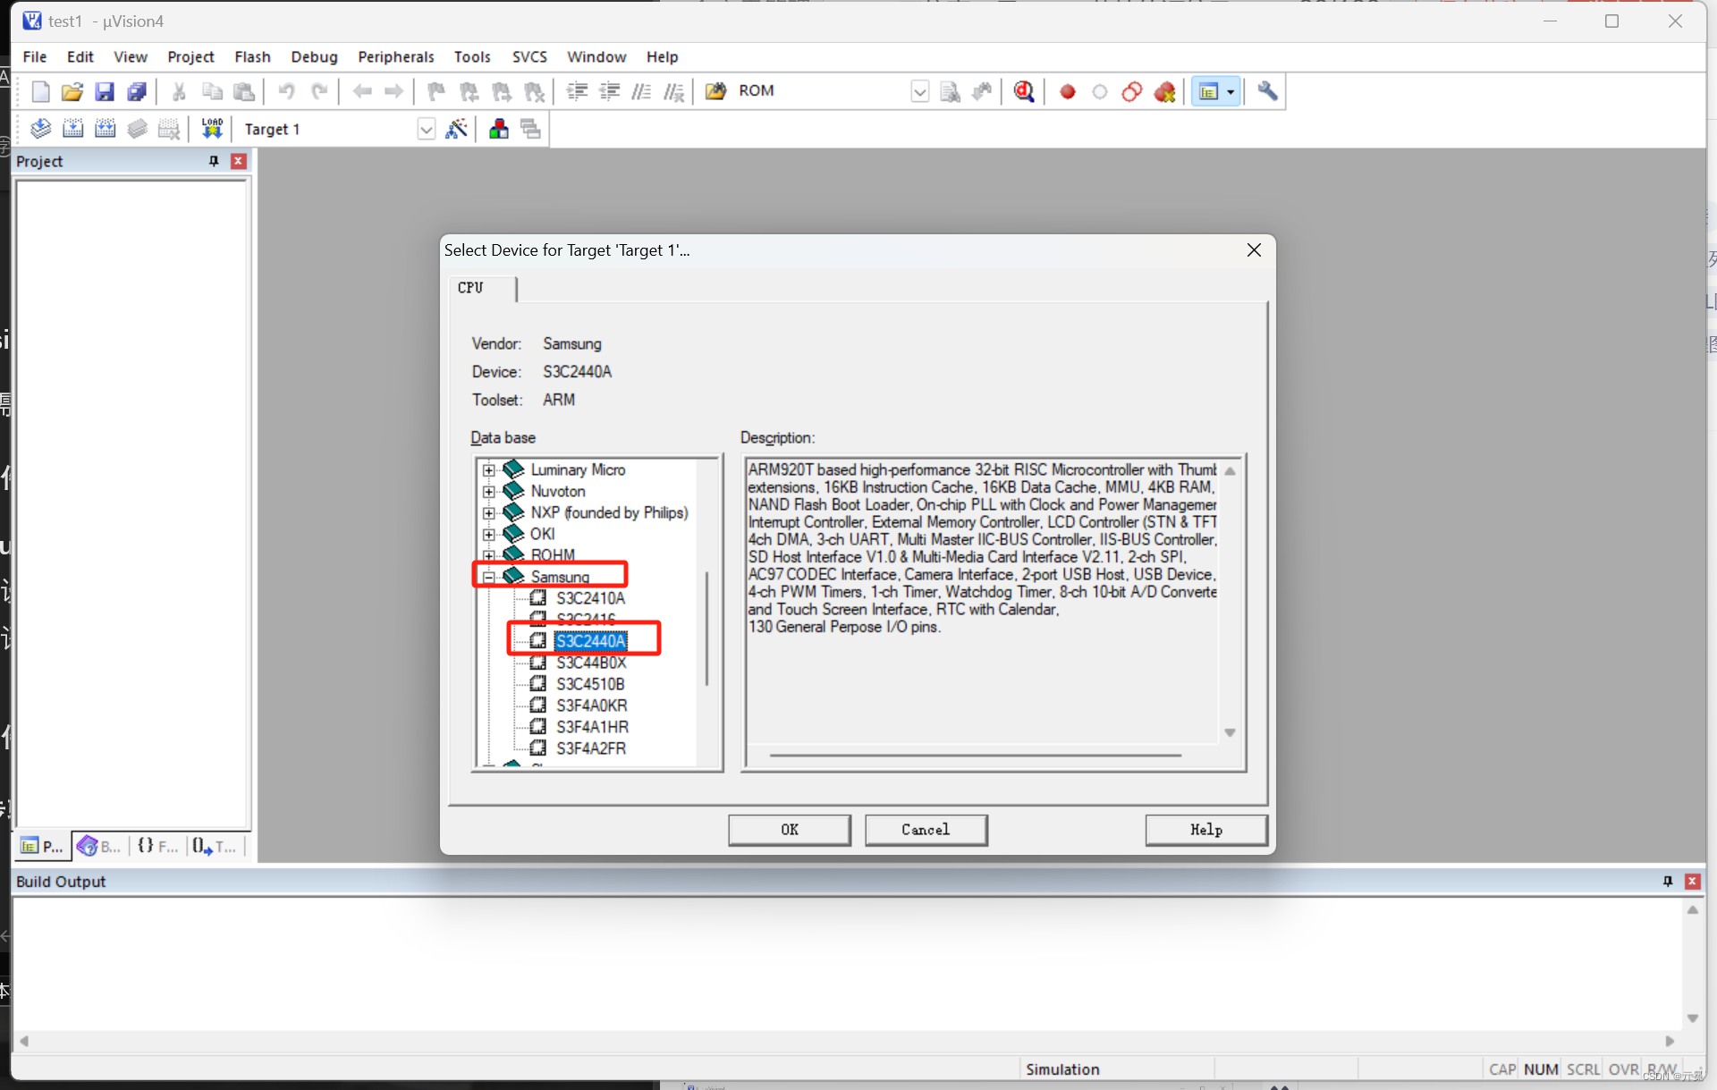The height and width of the screenshot is (1090, 1717).
Task: Click the Unindent selected lines icon
Action: 610,91
